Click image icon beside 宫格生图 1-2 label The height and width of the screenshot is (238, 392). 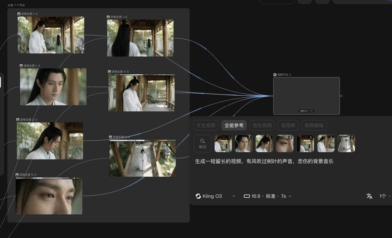pyautogui.click(x=19, y=14)
